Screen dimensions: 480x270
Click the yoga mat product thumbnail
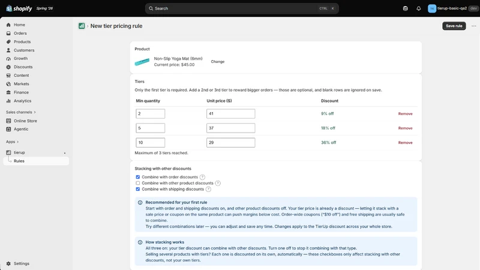tap(142, 62)
